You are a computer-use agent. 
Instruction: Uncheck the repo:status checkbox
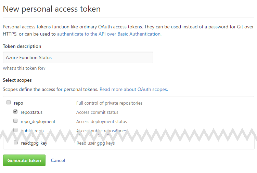pos(15,111)
